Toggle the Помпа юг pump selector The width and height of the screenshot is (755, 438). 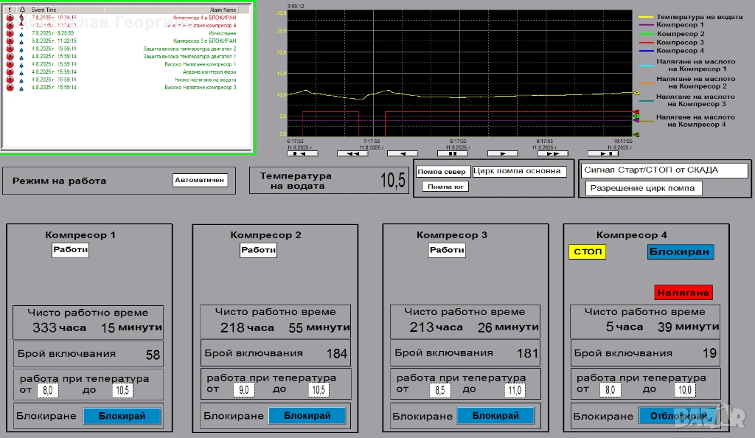point(445,187)
